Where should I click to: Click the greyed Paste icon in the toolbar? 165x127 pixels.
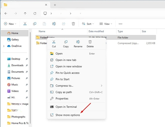pos(44,24)
